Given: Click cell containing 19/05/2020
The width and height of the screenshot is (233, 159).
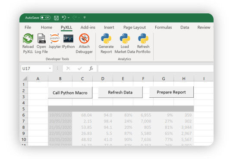Looking at the screenshot, I should pos(60,115).
